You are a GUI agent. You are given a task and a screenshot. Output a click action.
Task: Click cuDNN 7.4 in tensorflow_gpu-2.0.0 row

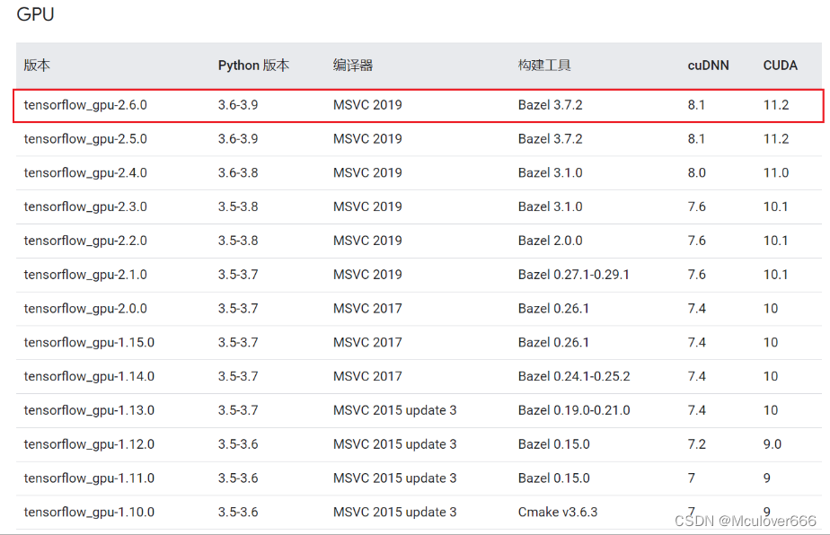click(697, 309)
